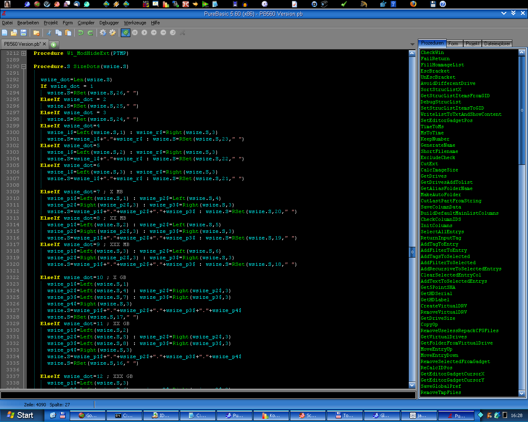Select SortStrucListX in procedure list
Image resolution: width=528 pixels, height=422 pixels.
tap(441, 89)
